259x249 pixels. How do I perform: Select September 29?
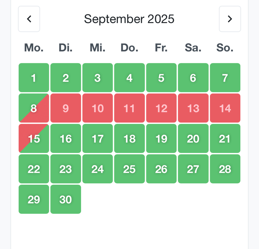tap(34, 199)
